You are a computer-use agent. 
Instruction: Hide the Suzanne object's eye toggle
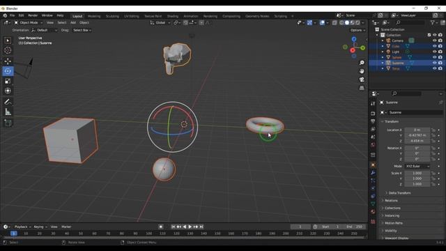pyautogui.click(x=434, y=63)
